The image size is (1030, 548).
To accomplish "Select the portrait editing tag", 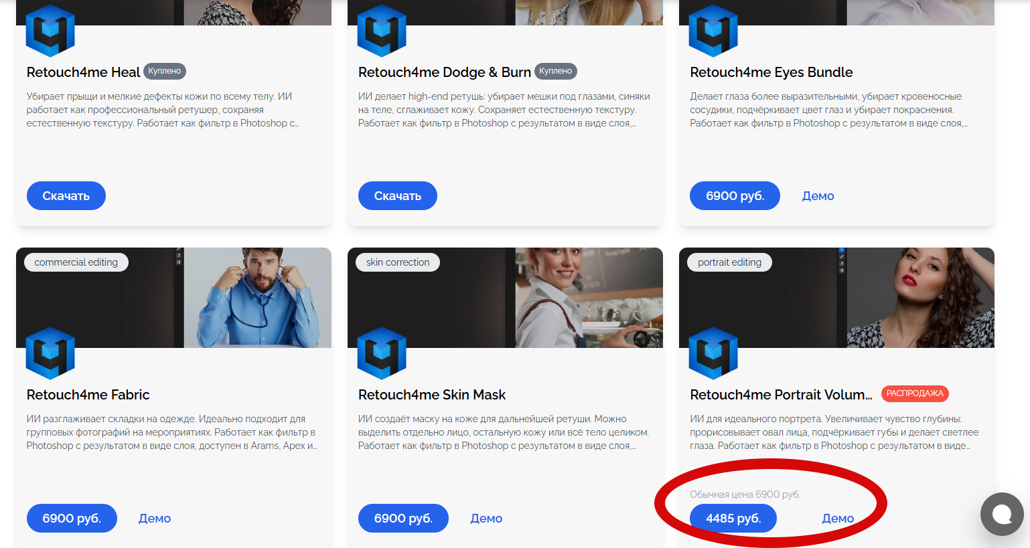I will tap(729, 262).
